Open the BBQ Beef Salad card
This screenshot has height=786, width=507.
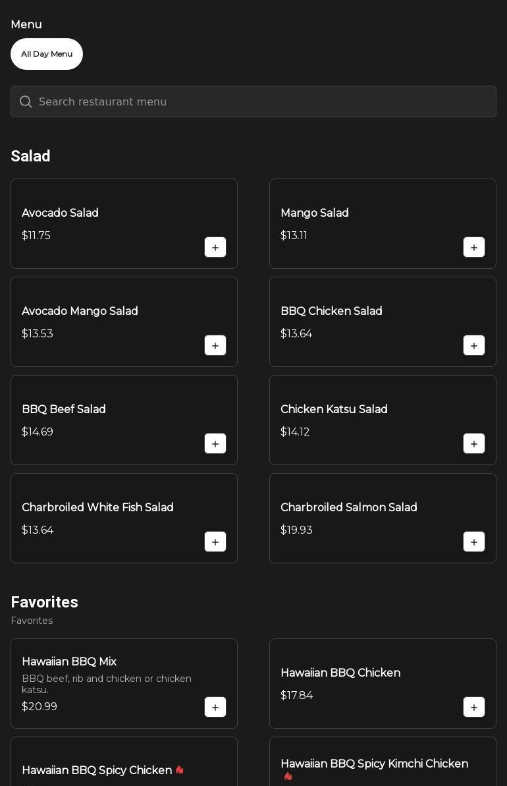tap(124, 420)
